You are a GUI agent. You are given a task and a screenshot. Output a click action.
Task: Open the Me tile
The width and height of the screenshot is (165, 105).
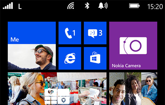32,46
